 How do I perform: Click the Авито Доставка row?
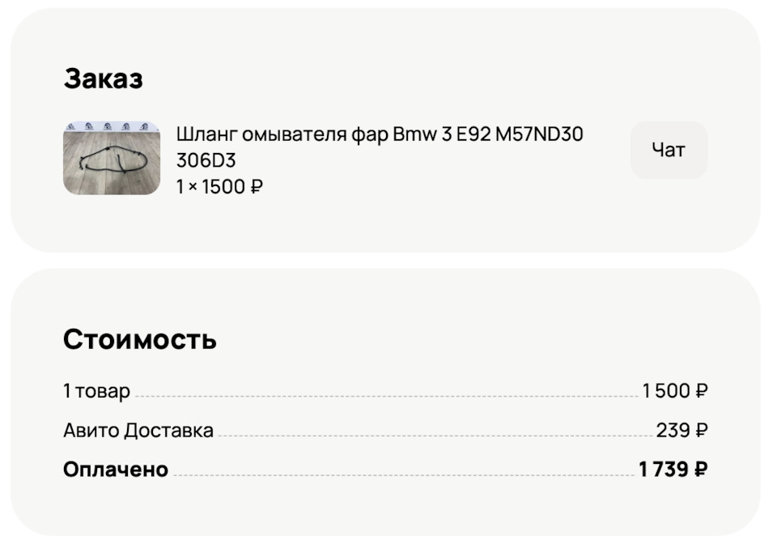[138, 430]
